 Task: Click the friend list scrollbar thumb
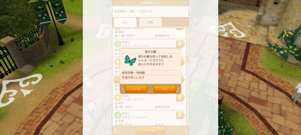click(x=187, y=59)
